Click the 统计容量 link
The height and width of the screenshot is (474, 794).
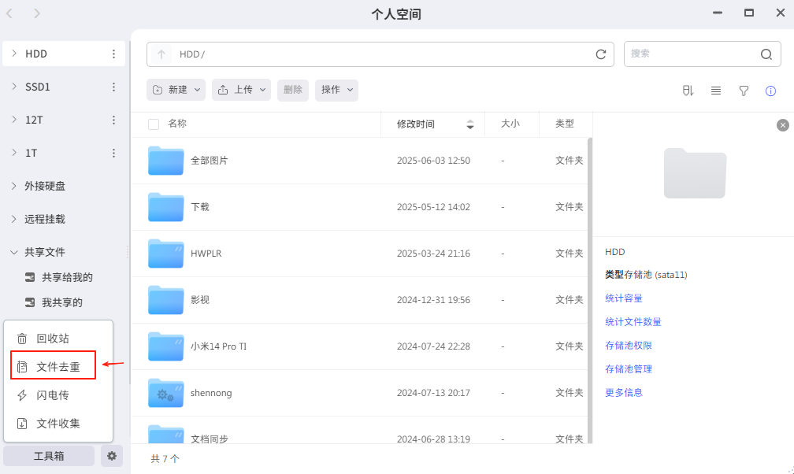point(624,298)
